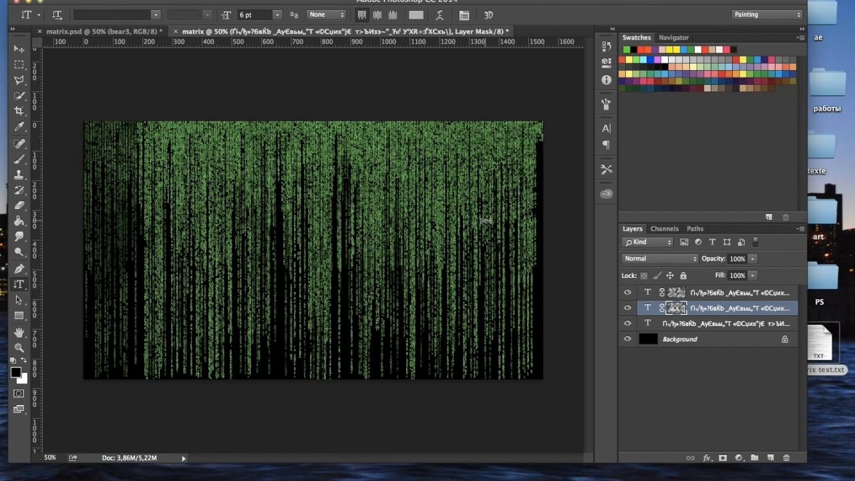Open anti-aliasing dropdown set to None
This screenshot has width=855, height=481.
tap(327, 15)
